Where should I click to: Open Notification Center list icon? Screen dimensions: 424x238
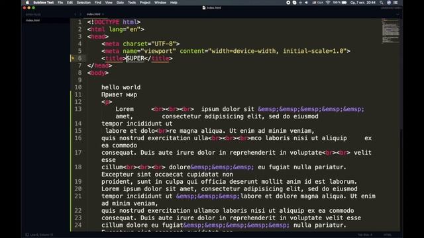coord(396,3)
